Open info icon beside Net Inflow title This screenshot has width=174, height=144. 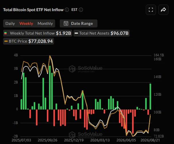(67, 10)
